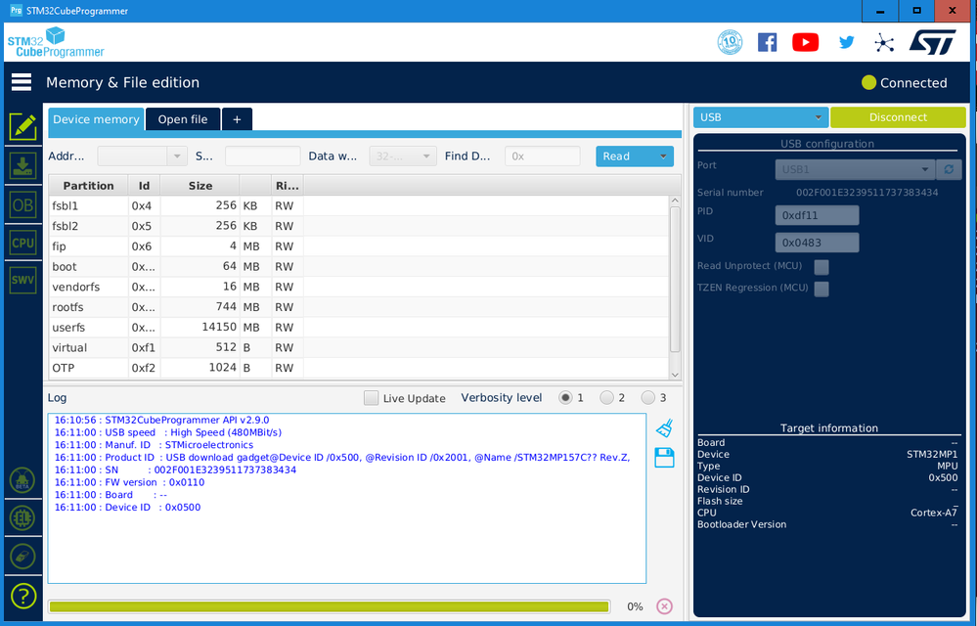The image size is (977, 626).
Task: Open the Address combo box dropdown
Action: (177, 156)
